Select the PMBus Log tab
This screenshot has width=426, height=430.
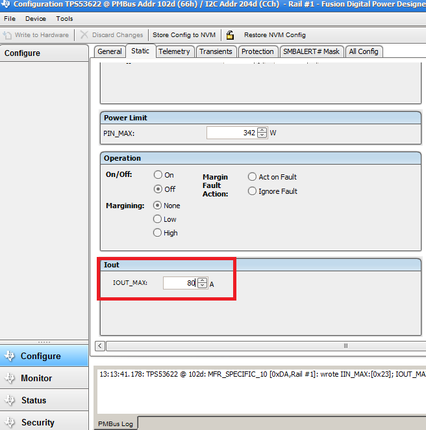click(x=116, y=423)
